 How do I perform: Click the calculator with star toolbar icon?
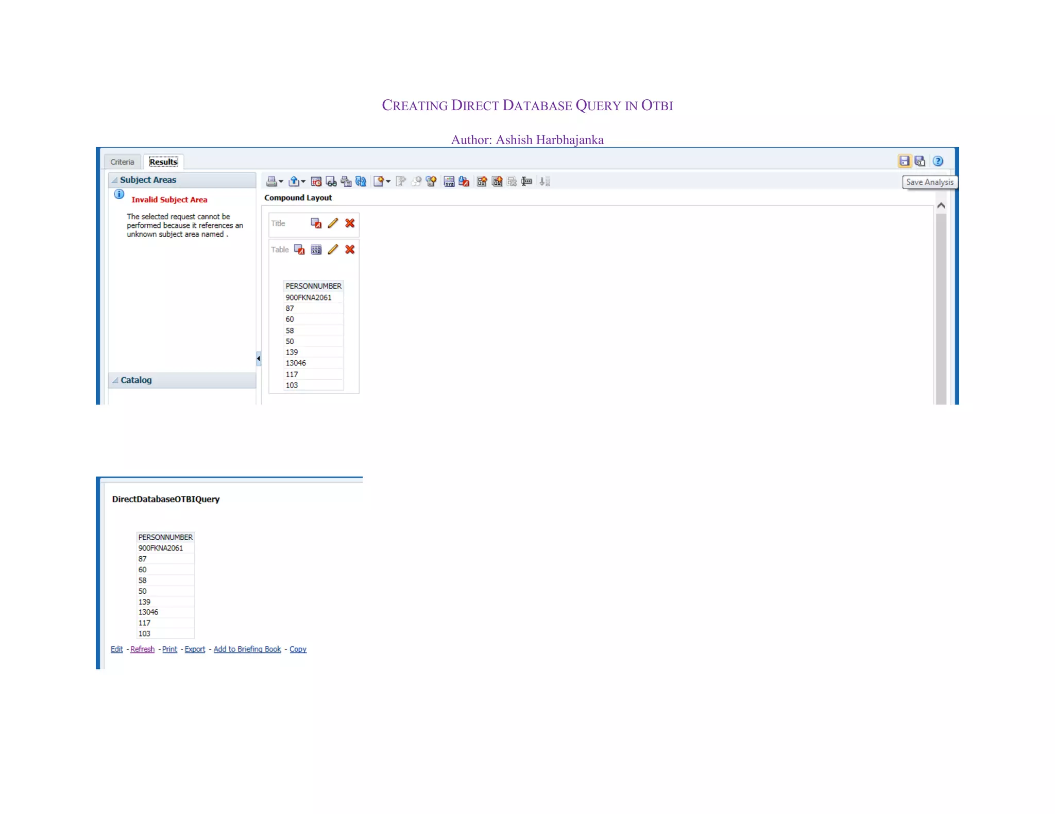tap(431, 181)
